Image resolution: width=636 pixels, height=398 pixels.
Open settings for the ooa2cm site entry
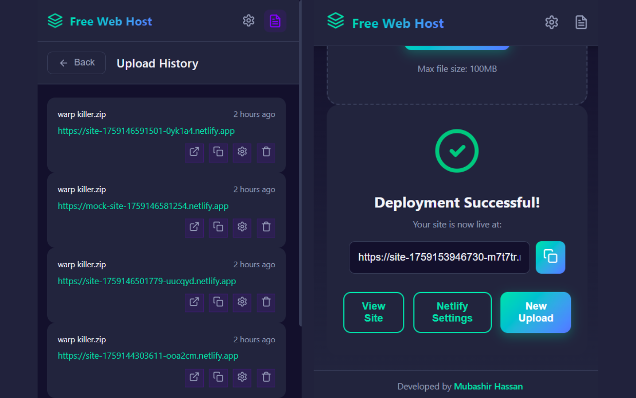(x=242, y=378)
